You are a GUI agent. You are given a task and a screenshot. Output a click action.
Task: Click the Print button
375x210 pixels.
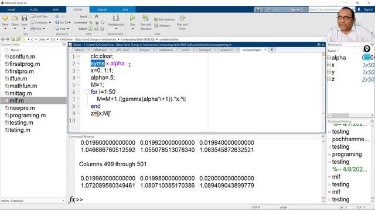[x=36, y=29]
